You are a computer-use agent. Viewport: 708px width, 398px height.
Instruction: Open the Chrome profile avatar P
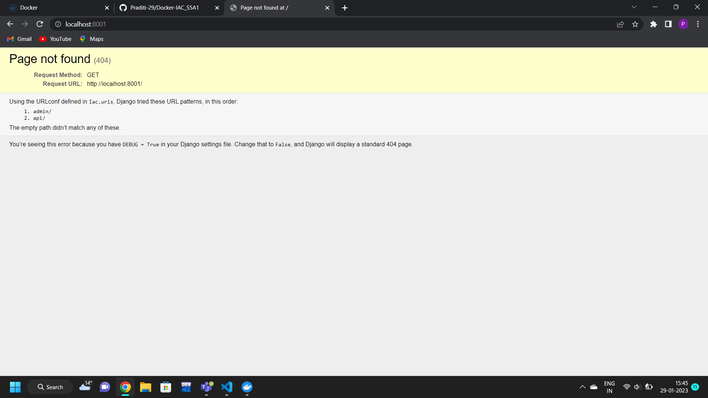pyautogui.click(x=683, y=24)
